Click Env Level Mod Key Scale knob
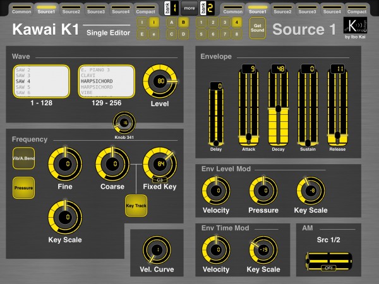 311,191
